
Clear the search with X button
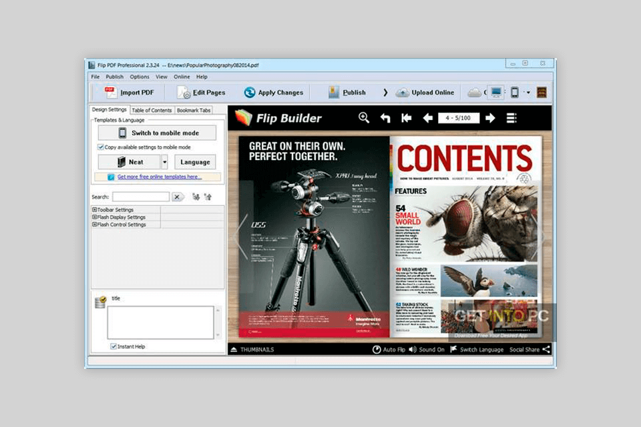(x=177, y=197)
